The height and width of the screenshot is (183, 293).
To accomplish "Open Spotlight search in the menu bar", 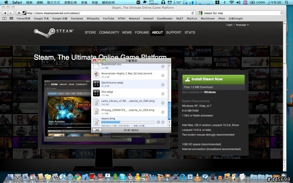I will point(287,2).
